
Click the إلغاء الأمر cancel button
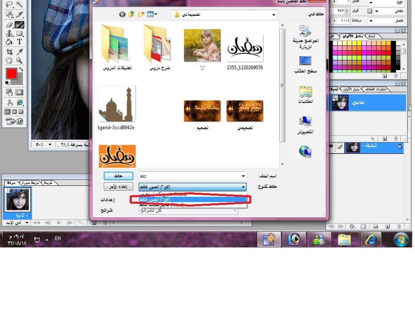[x=118, y=187]
